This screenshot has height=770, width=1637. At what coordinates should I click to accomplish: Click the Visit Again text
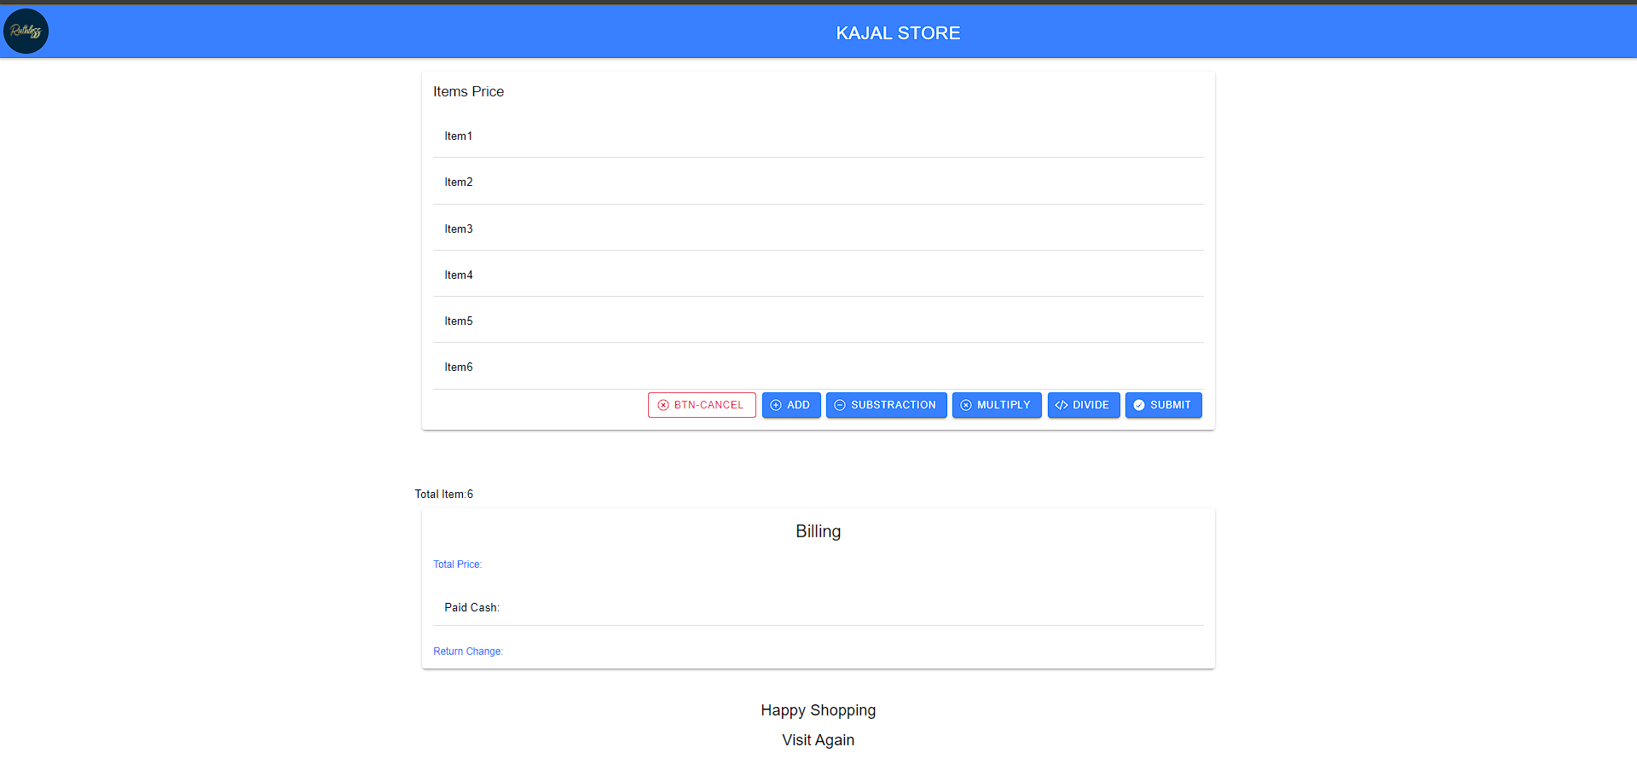(818, 740)
